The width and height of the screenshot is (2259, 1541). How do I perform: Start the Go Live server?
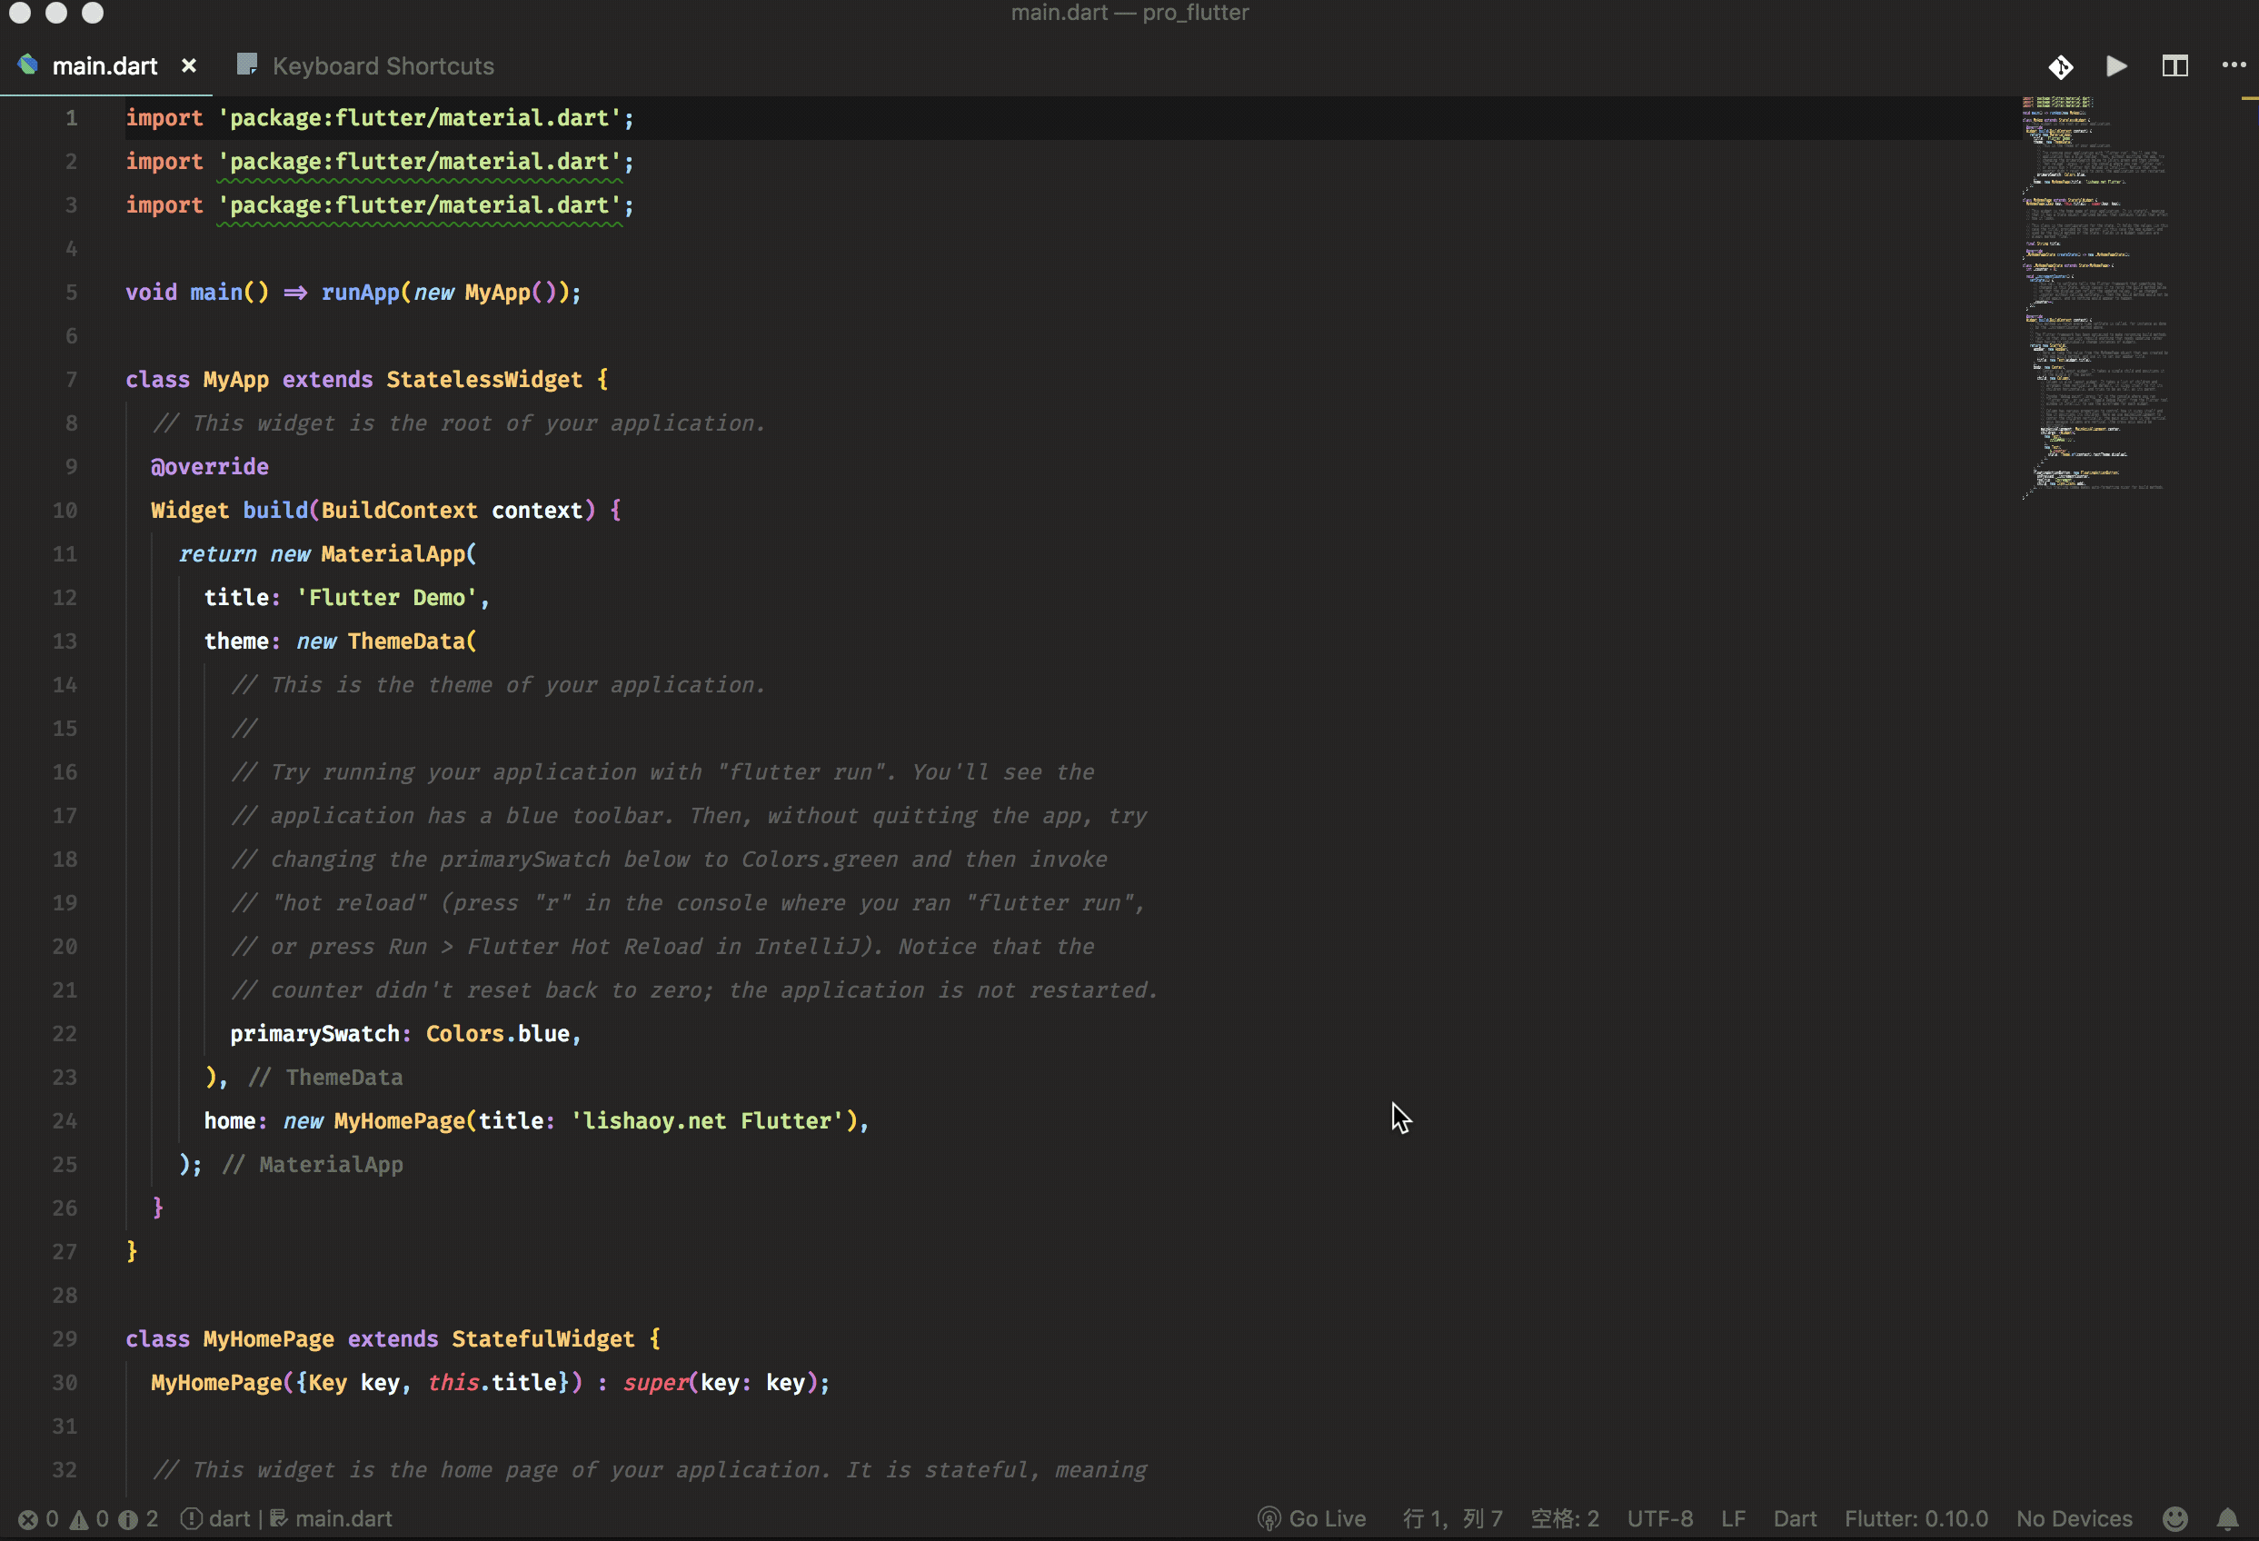pyautogui.click(x=1312, y=1518)
